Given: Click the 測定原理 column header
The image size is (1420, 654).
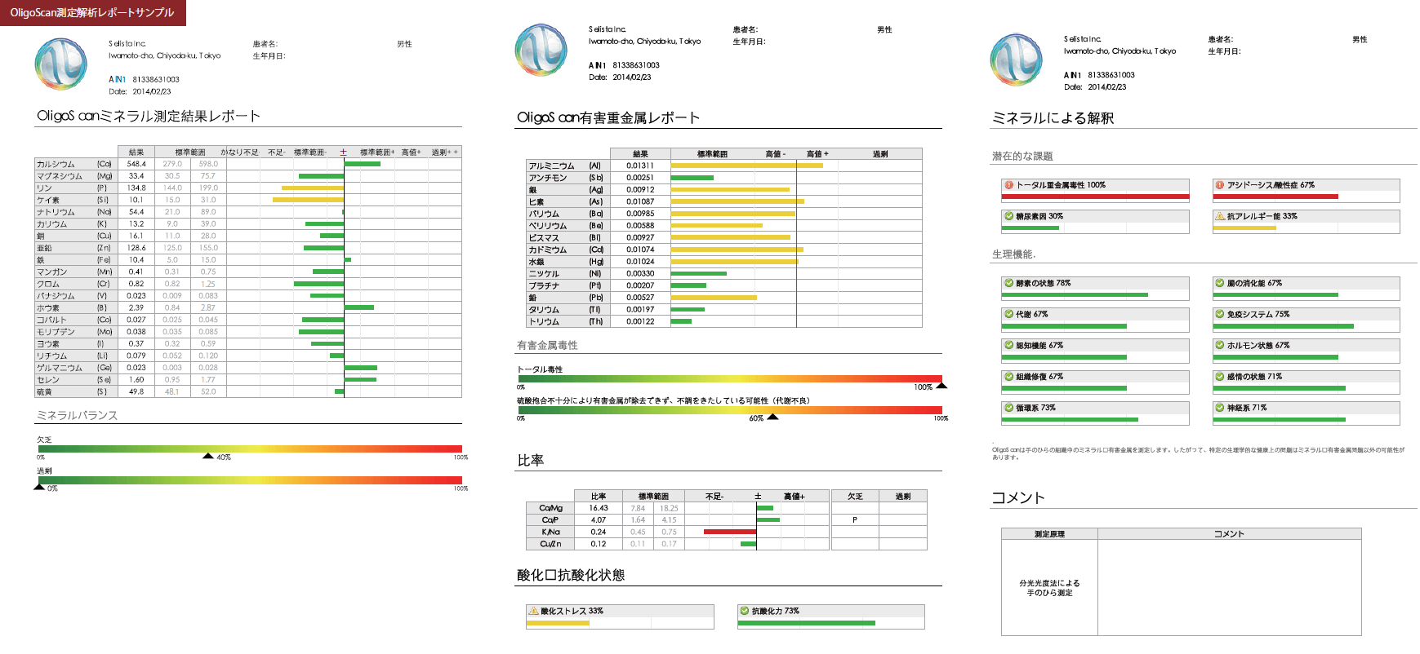Looking at the screenshot, I should [x=1049, y=534].
